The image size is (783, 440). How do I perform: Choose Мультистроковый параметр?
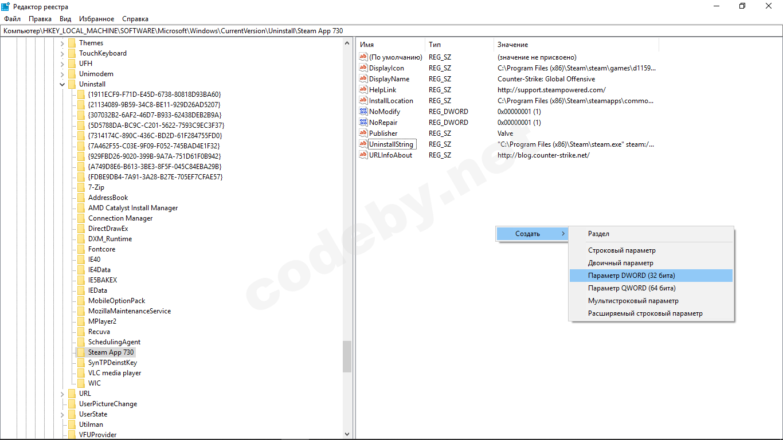click(651, 301)
